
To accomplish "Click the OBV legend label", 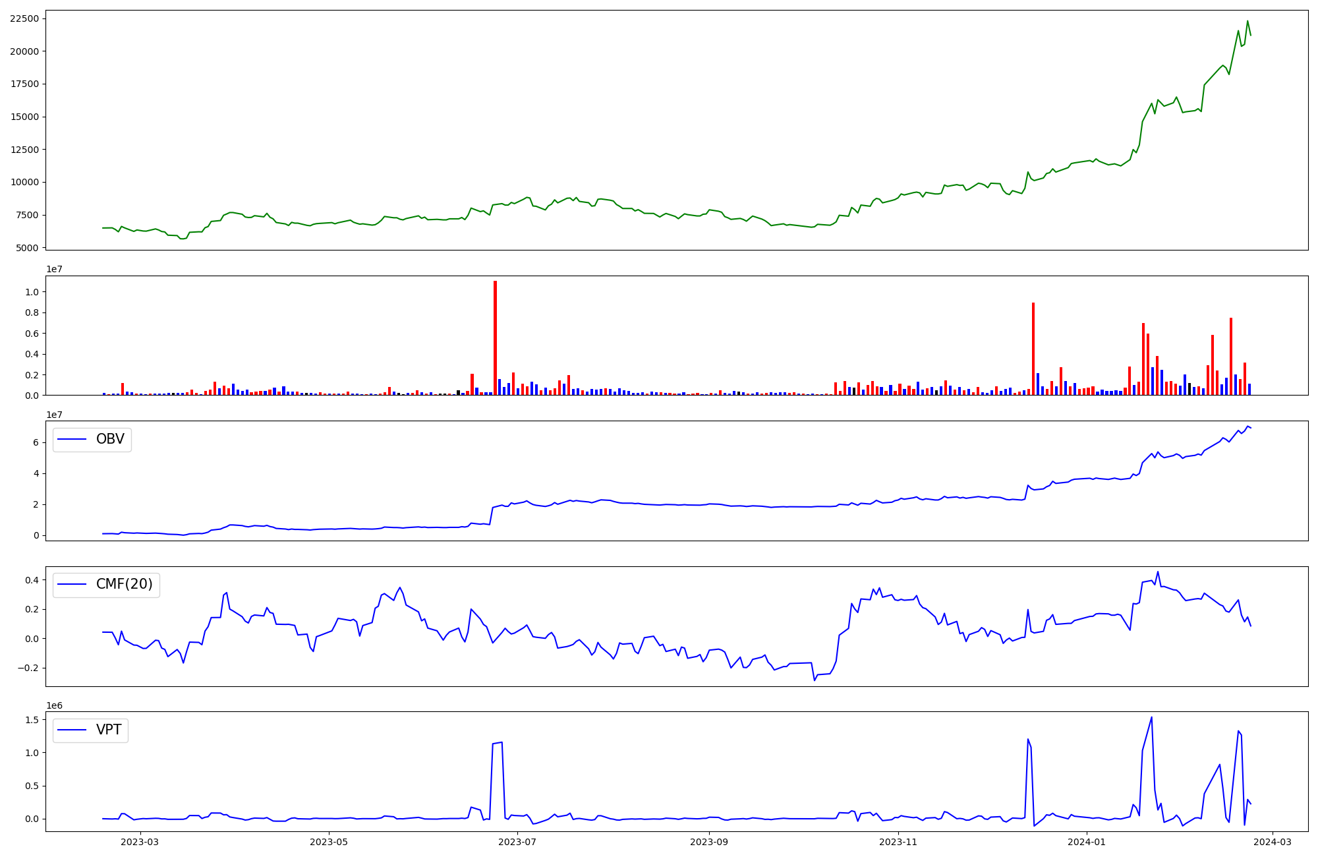I will click(110, 440).
